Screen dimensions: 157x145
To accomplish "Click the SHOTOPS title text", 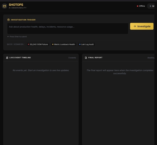I will [16, 5].
